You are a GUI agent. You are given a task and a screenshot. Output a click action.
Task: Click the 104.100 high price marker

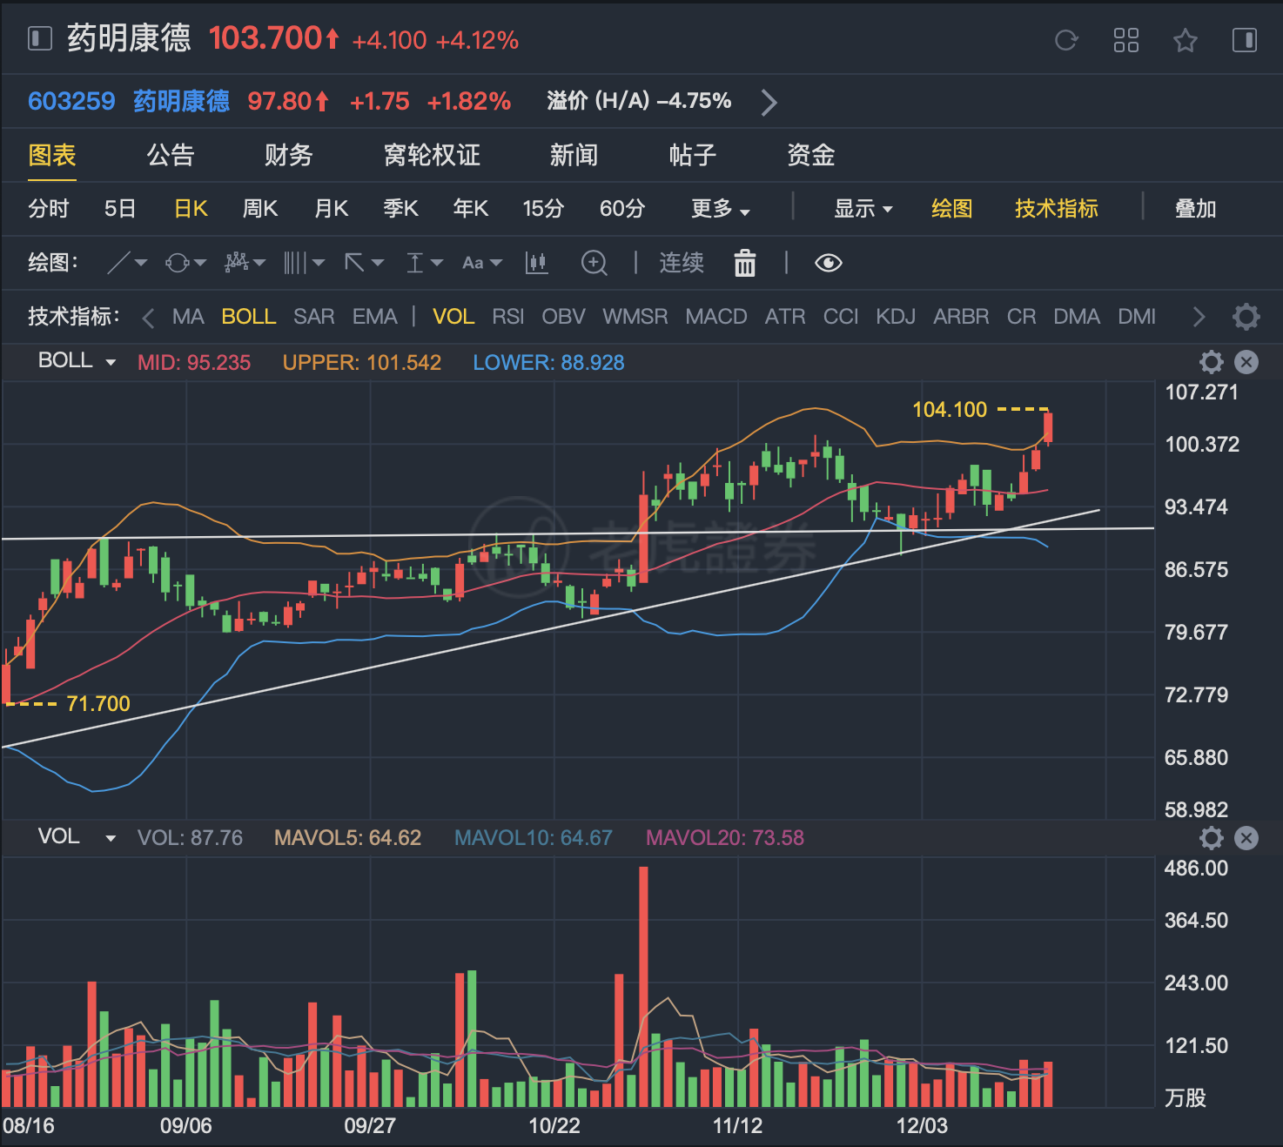[950, 409]
